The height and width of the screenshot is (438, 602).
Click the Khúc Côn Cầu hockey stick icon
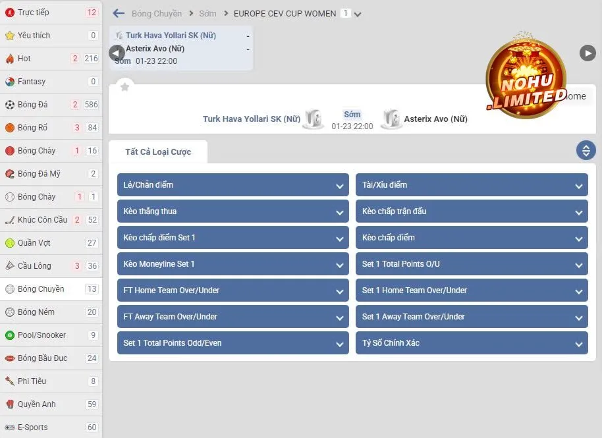coord(10,220)
